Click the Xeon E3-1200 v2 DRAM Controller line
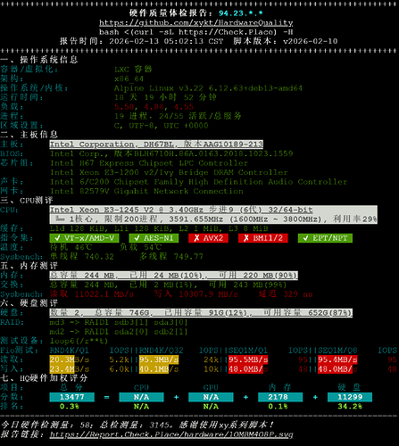Viewport: 399px width, 446px height. 169,172
